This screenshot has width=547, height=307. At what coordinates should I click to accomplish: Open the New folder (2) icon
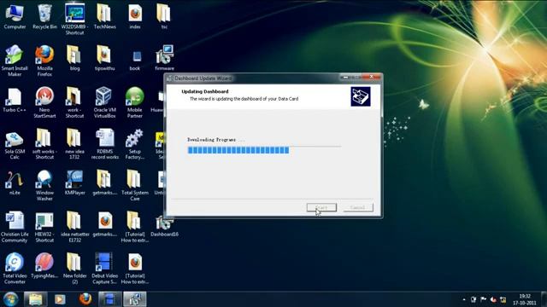(x=74, y=269)
